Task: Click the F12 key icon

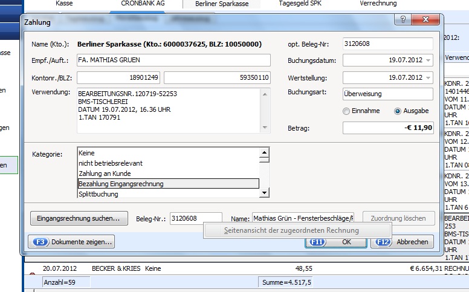Action: 383,242
